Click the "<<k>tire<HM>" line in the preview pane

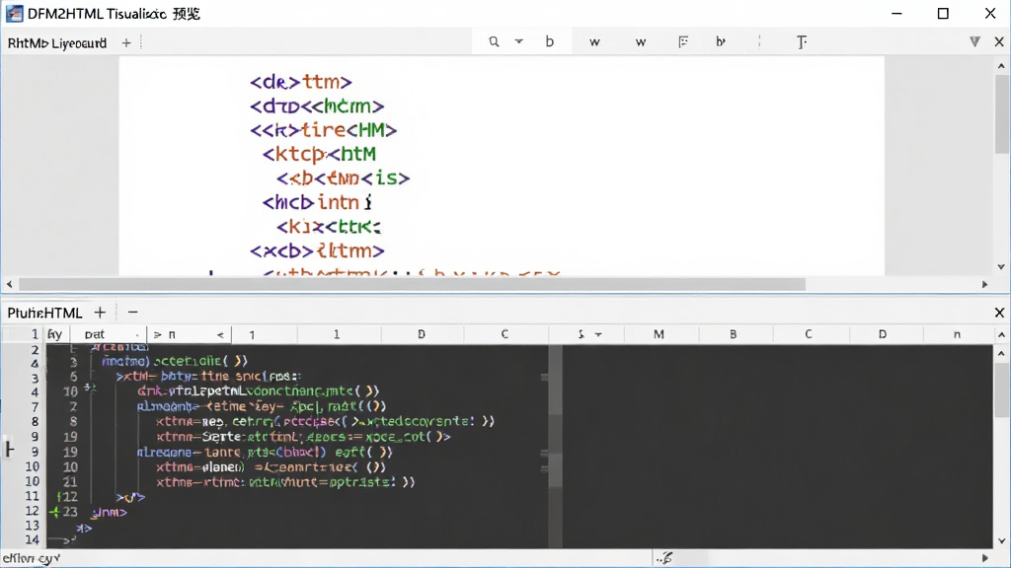(323, 130)
